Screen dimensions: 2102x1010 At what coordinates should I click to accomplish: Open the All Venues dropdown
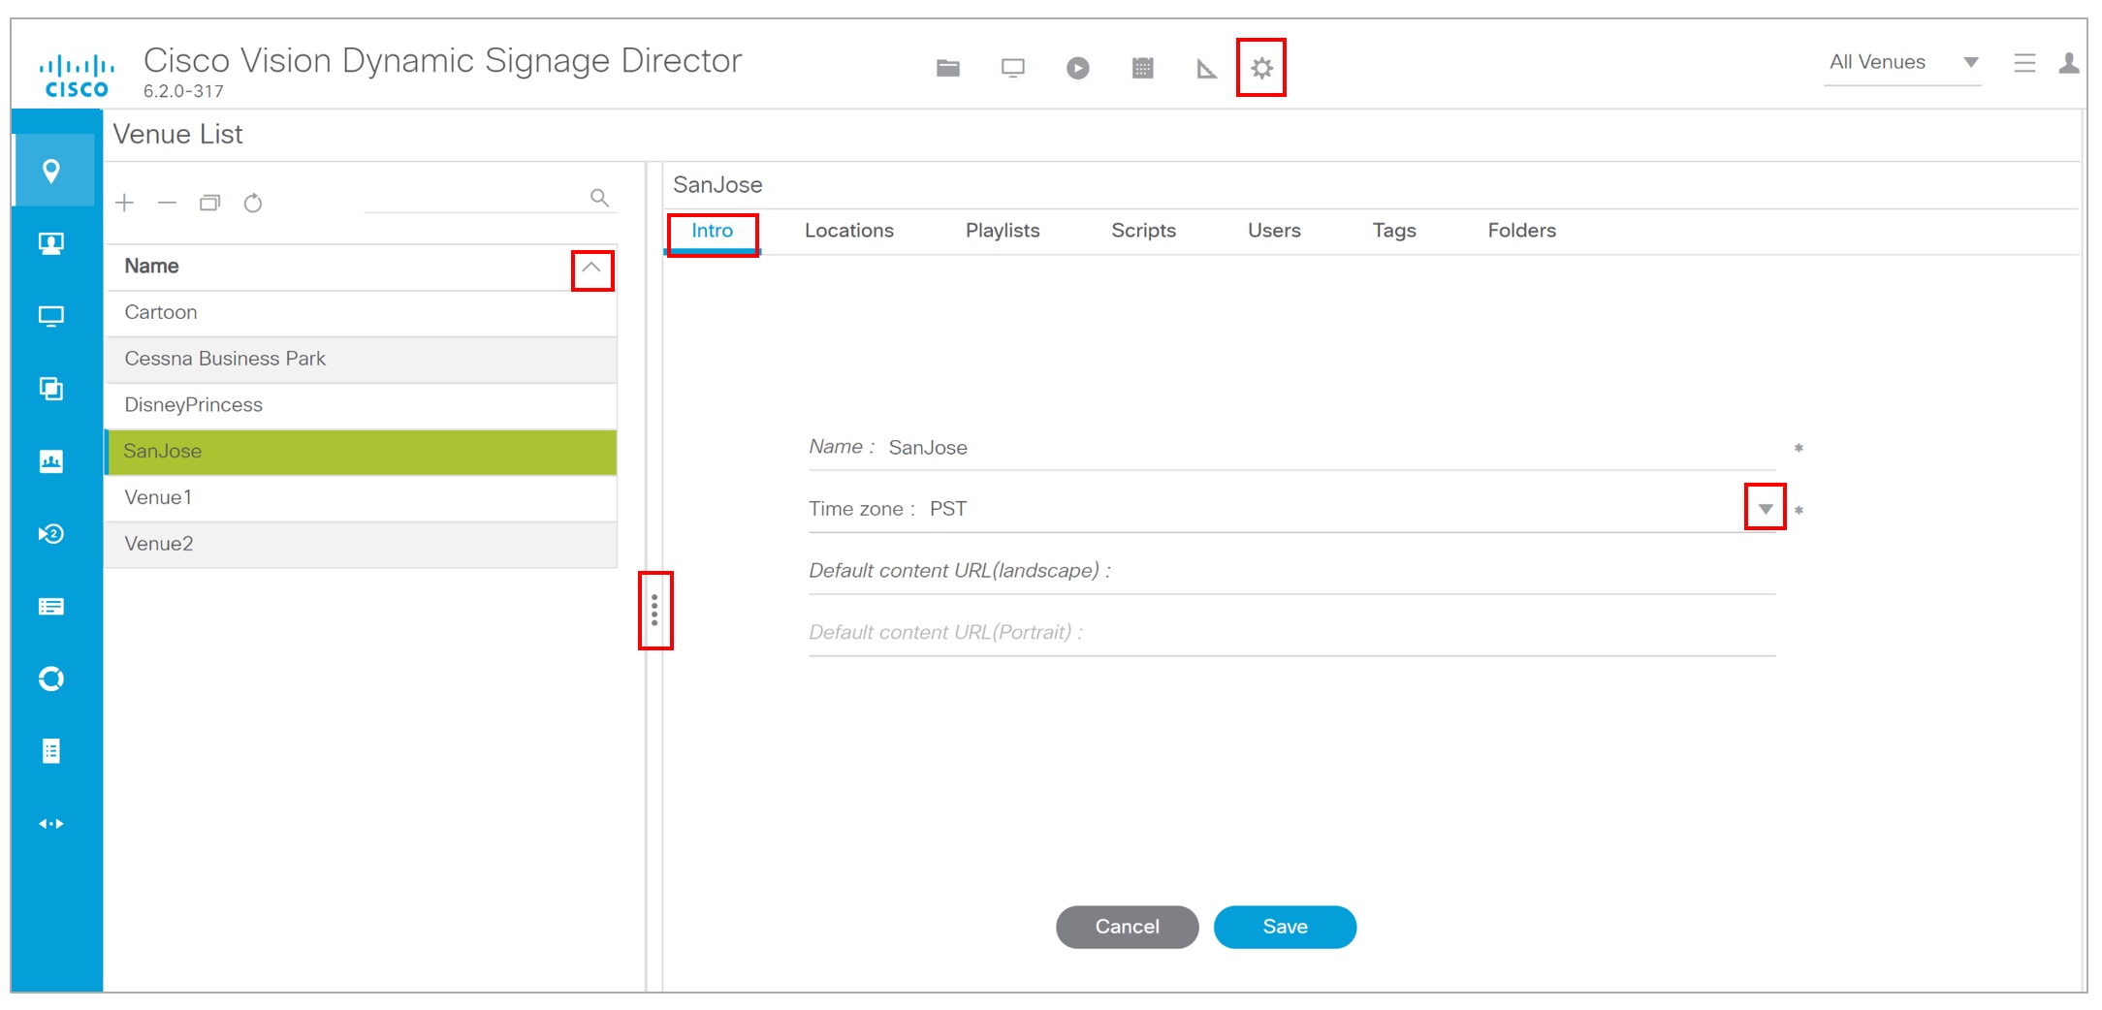[1902, 62]
